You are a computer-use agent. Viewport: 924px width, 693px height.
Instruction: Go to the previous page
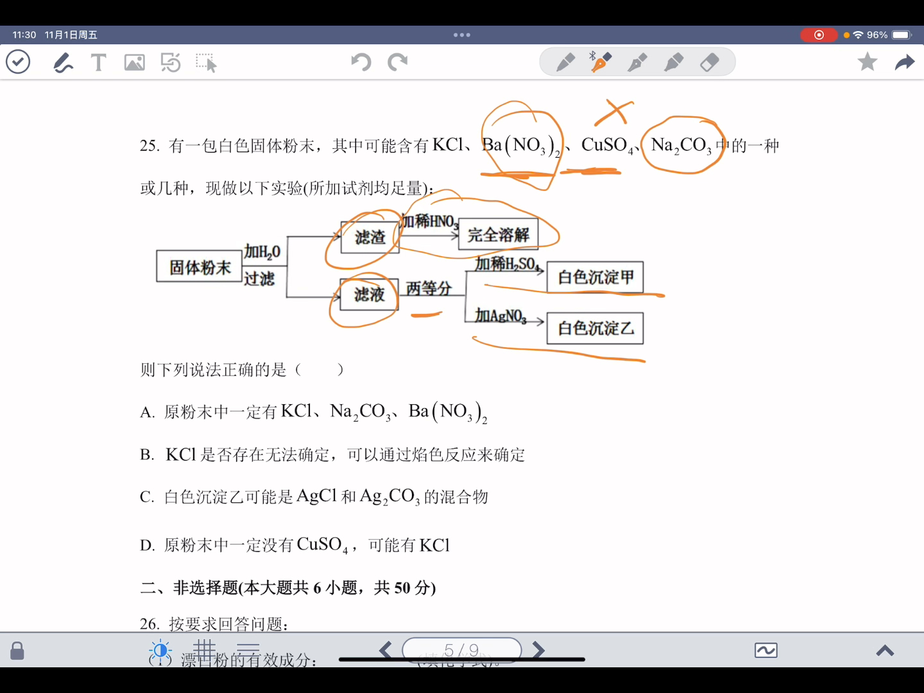click(386, 650)
